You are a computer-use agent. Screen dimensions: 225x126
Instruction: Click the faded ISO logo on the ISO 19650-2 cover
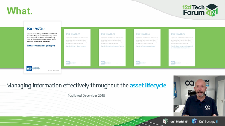(68, 63)
